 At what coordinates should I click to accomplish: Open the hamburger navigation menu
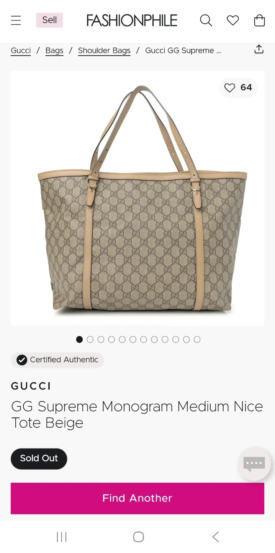coord(16,20)
